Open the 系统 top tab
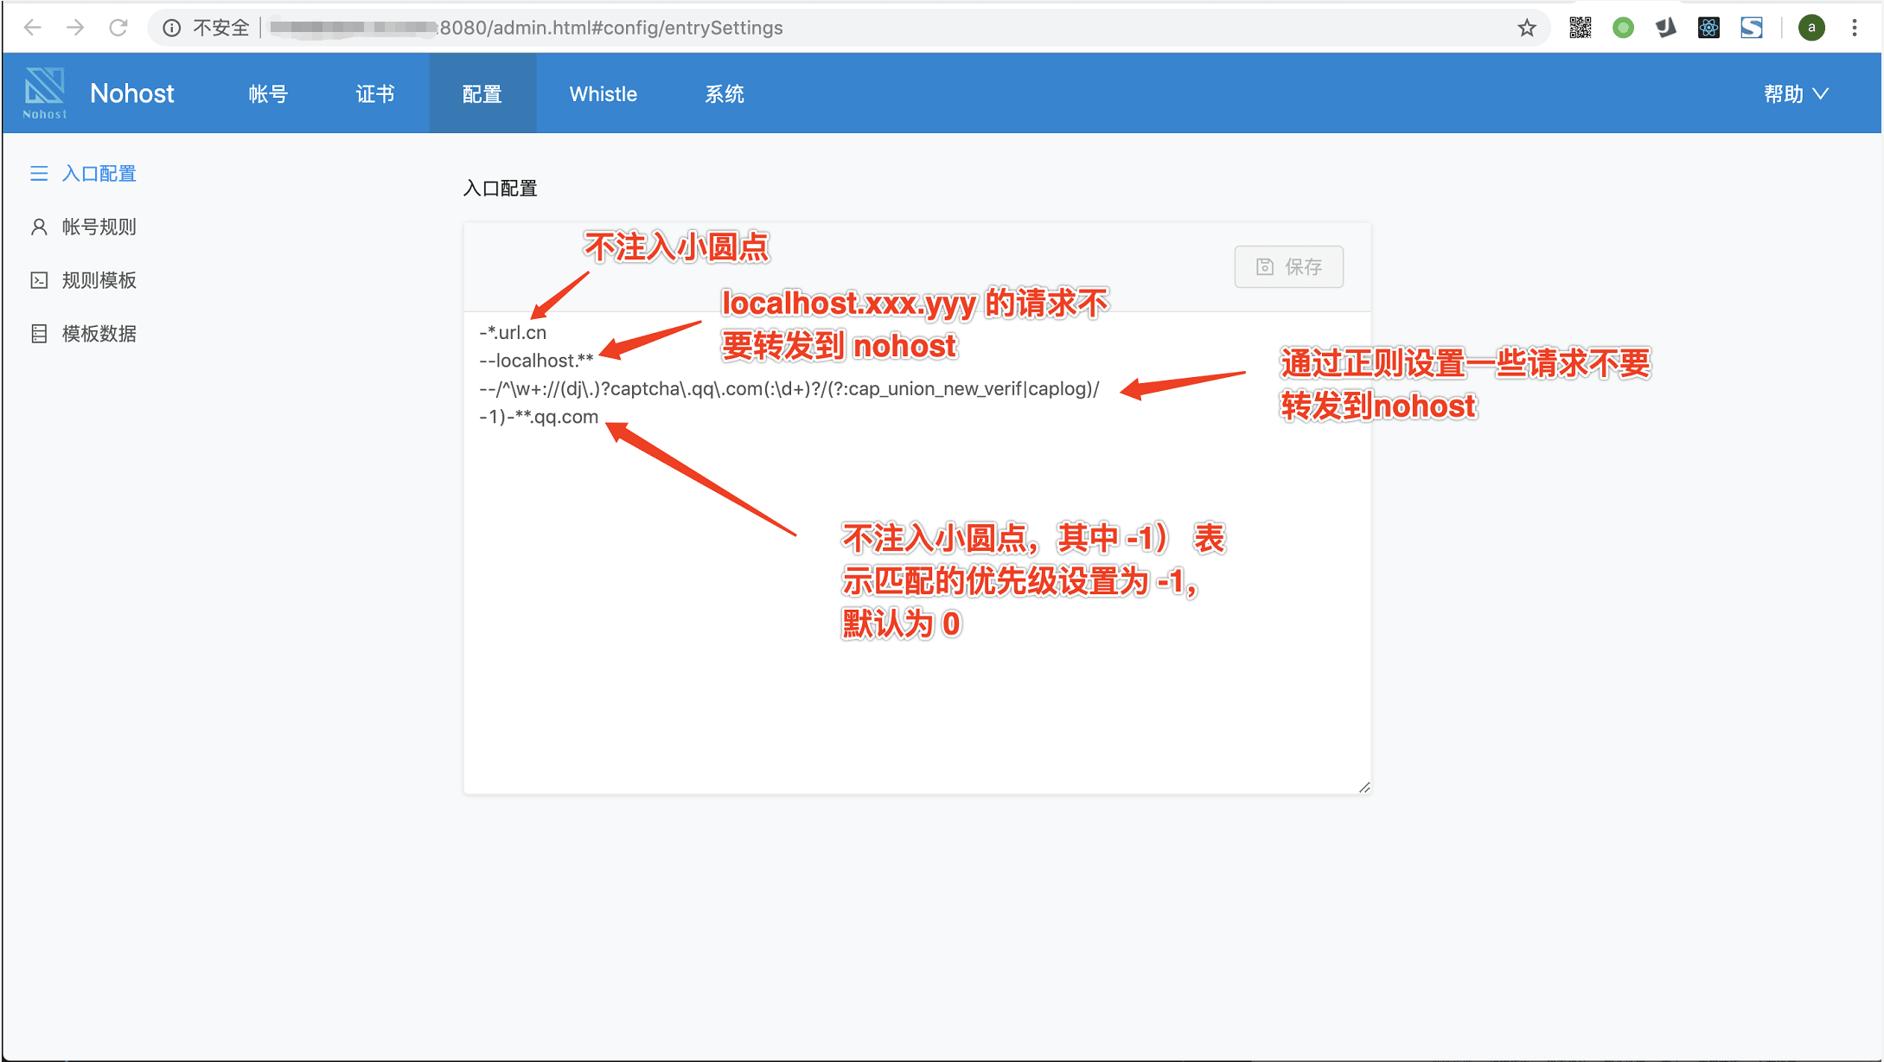Viewport: 1884px width, 1062px height. click(725, 93)
